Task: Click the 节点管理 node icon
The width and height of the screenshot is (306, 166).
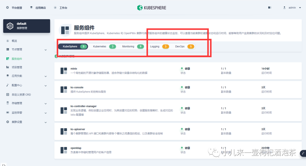Action: click(x=8, y=49)
